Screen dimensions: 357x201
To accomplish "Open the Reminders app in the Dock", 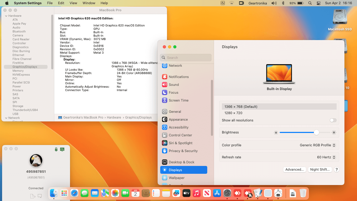I will coord(156,193).
